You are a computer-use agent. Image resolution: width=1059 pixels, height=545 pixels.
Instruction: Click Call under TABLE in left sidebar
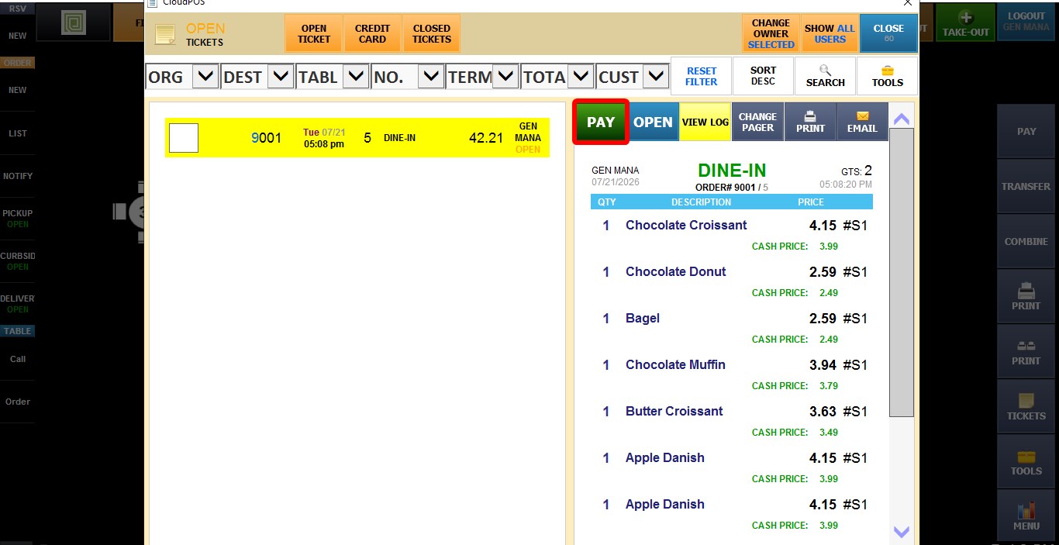pyautogui.click(x=17, y=359)
